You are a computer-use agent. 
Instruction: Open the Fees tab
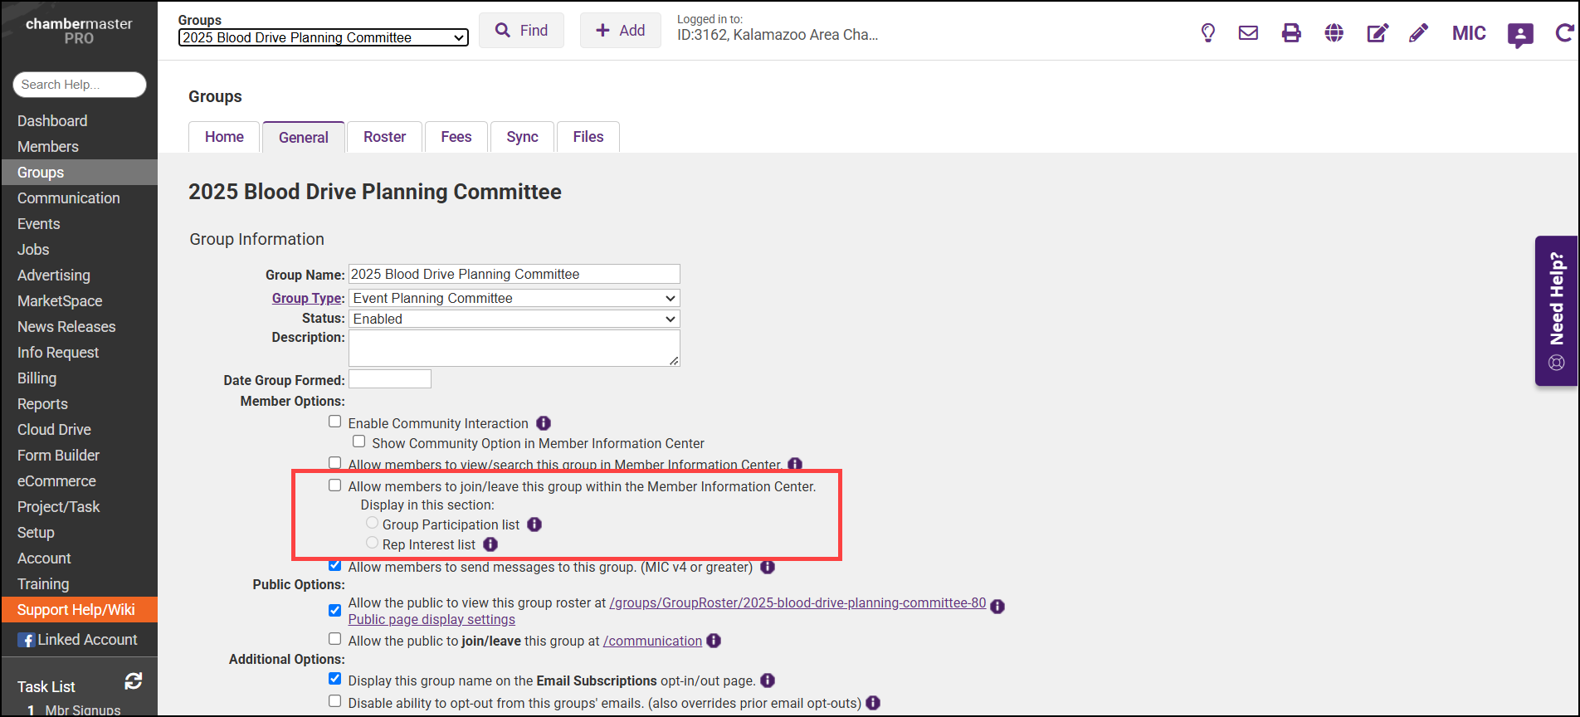pyautogui.click(x=456, y=137)
